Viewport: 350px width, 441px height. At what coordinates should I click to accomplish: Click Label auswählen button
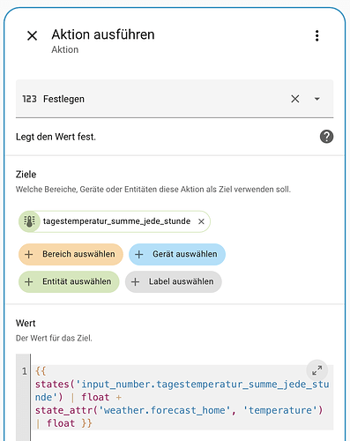pyautogui.click(x=174, y=281)
